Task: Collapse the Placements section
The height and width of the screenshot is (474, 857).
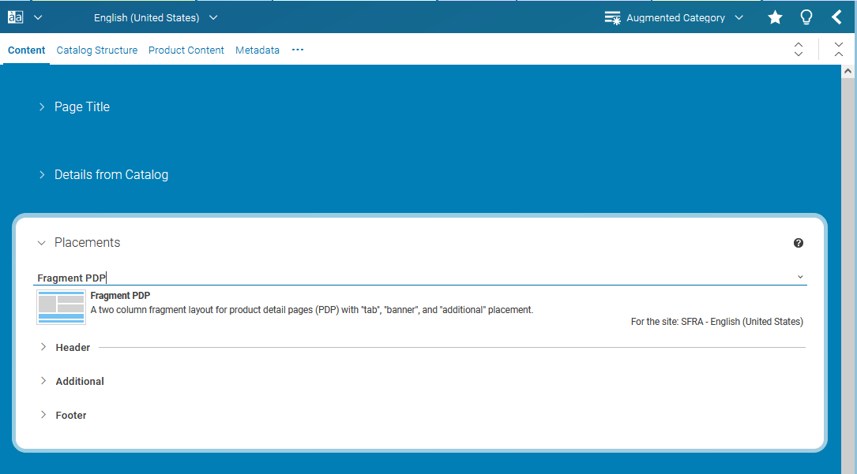Action: pyautogui.click(x=42, y=243)
